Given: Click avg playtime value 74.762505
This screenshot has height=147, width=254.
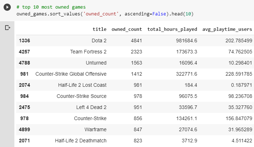Looking at the screenshot, I should click(240, 52).
